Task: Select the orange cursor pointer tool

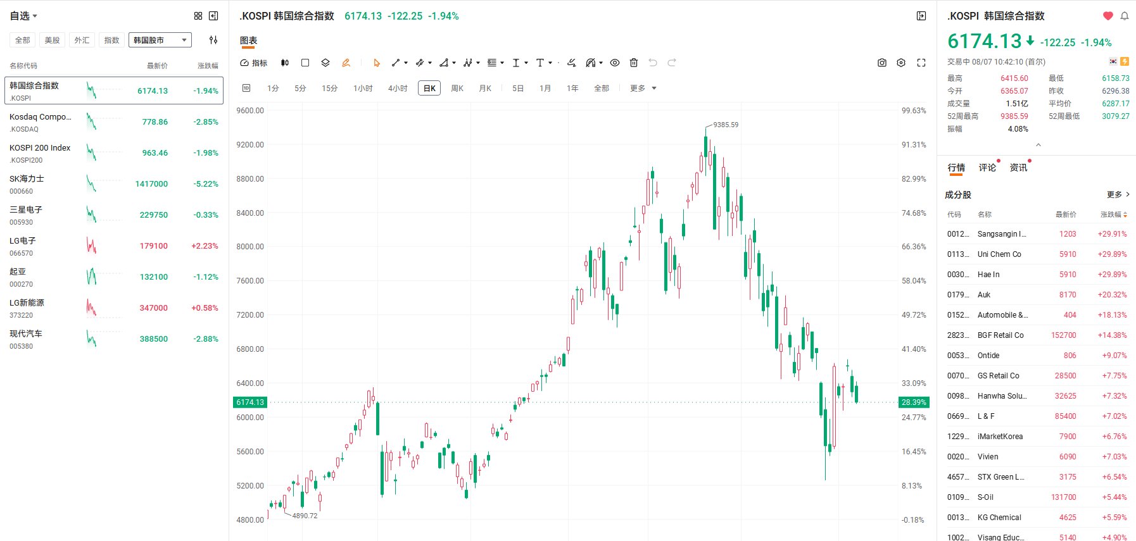Action: point(377,63)
